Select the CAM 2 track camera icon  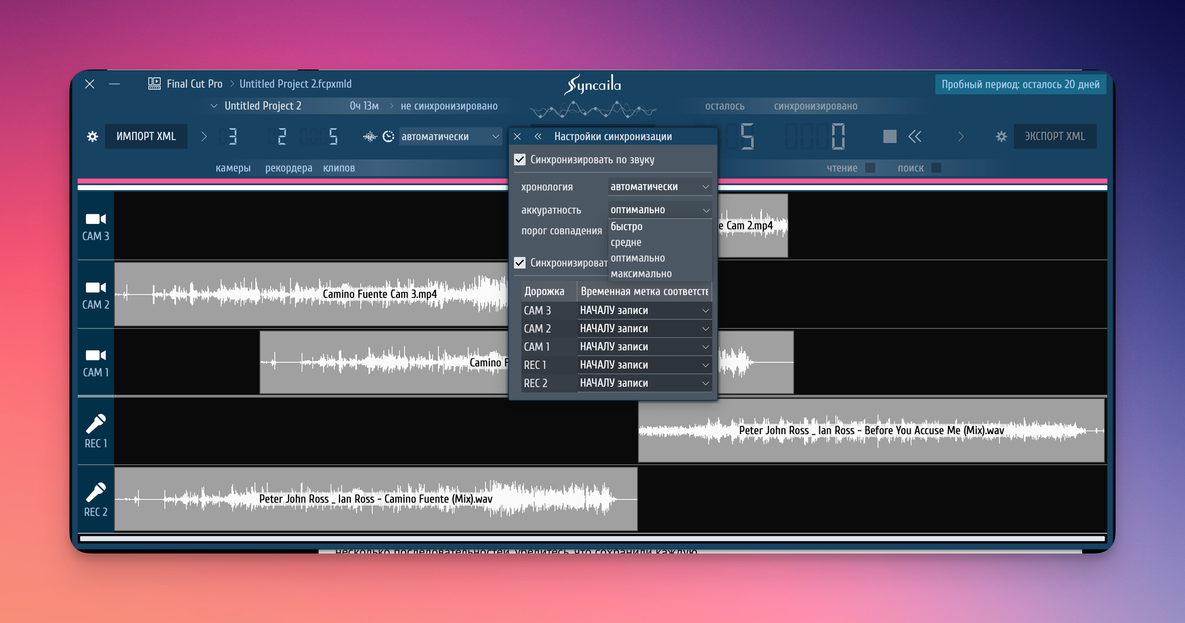click(96, 288)
